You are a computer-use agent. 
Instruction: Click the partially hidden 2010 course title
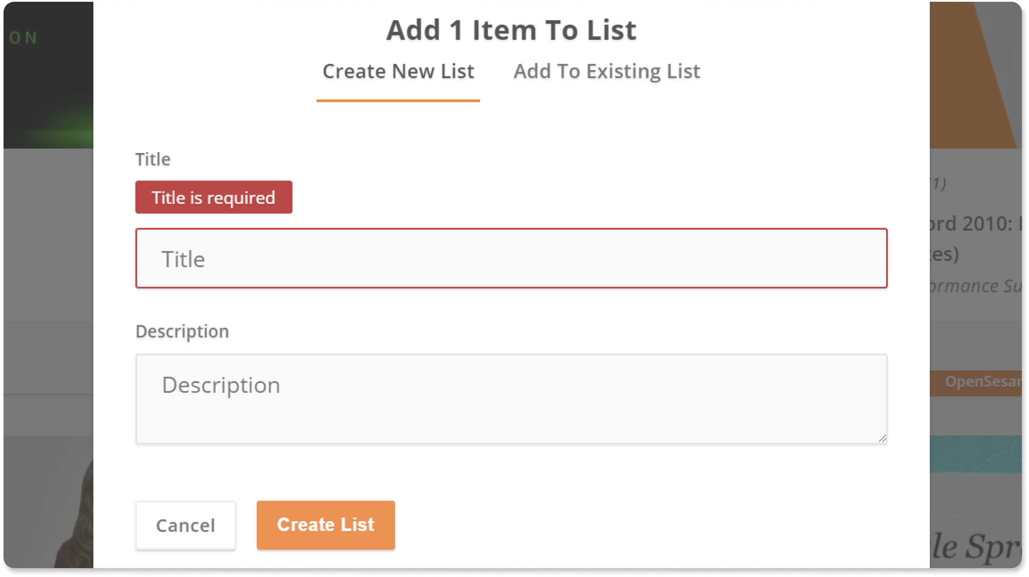pyautogui.click(x=976, y=239)
